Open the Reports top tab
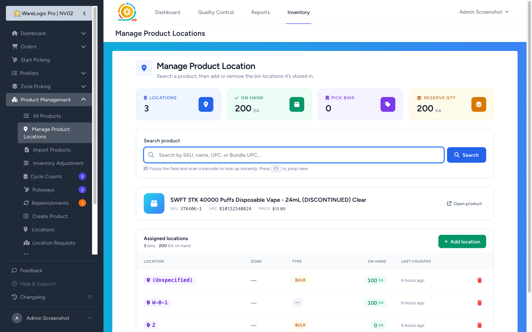Image resolution: width=532 pixels, height=332 pixels. pos(260,12)
